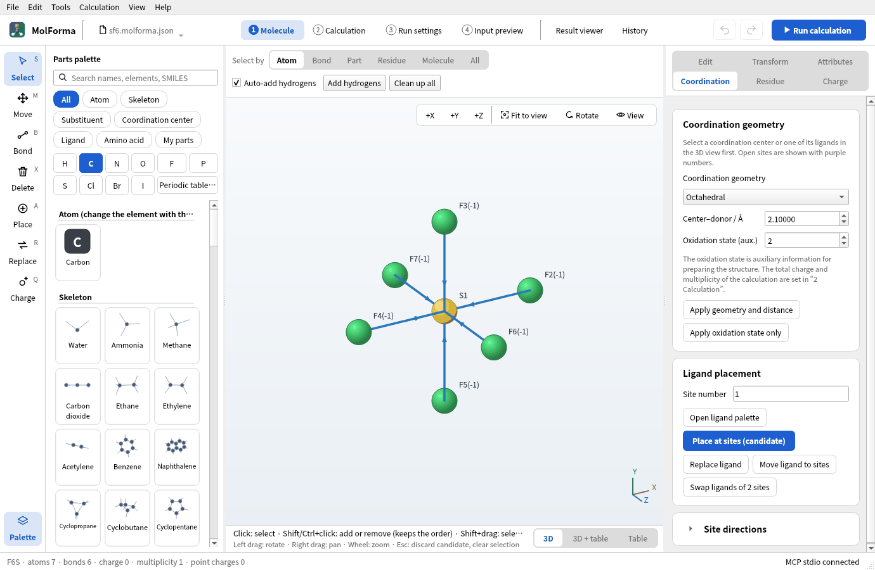
Task: Fit the molecule to view
Action: coord(524,115)
